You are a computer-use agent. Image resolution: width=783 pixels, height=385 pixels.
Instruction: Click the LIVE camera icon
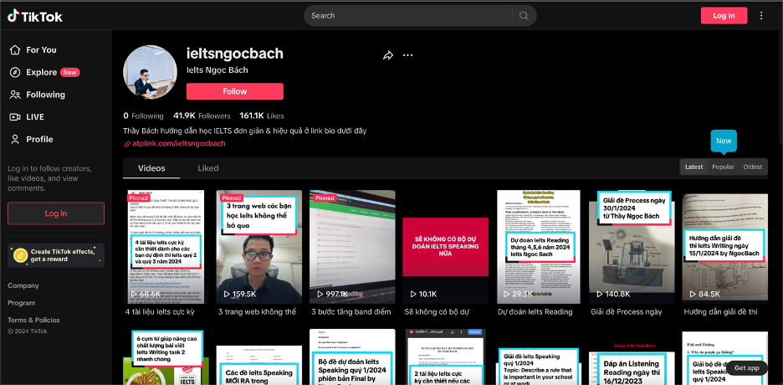(16, 117)
